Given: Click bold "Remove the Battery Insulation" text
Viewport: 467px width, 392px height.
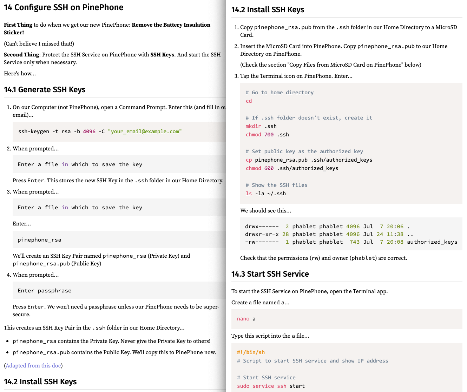Looking at the screenshot, I should point(171,25).
